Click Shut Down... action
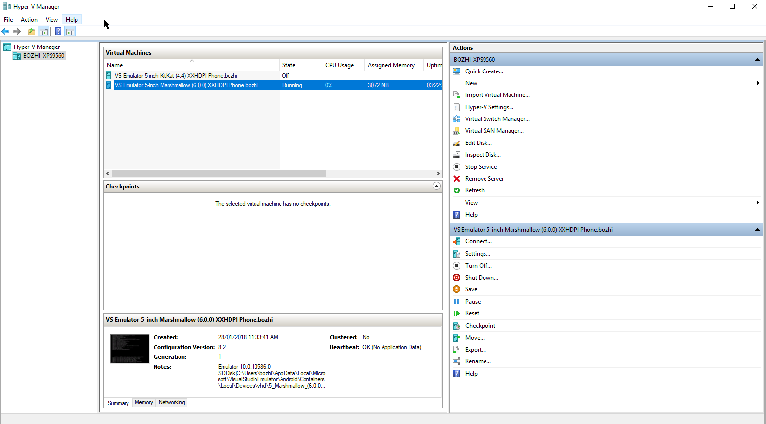 point(482,278)
